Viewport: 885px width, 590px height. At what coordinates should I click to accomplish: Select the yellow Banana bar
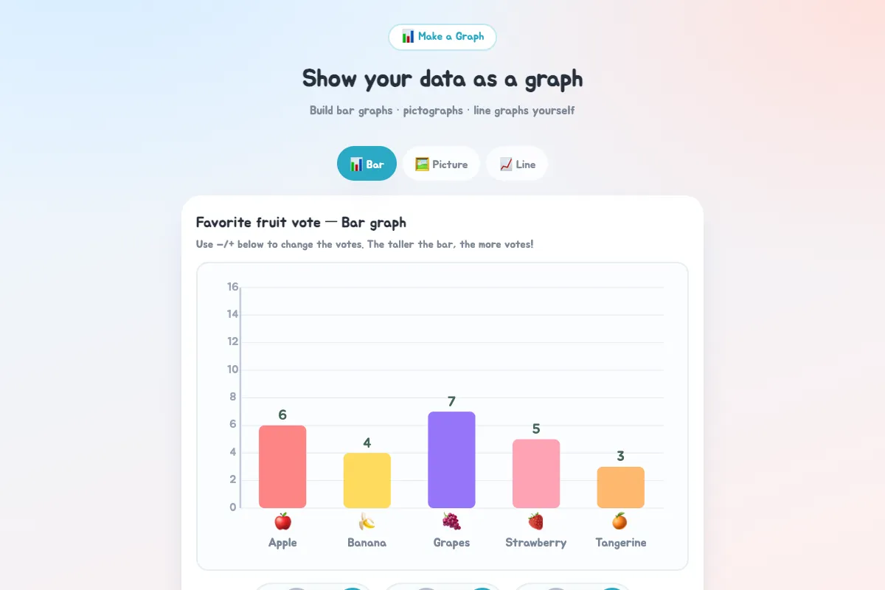click(367, 481)
